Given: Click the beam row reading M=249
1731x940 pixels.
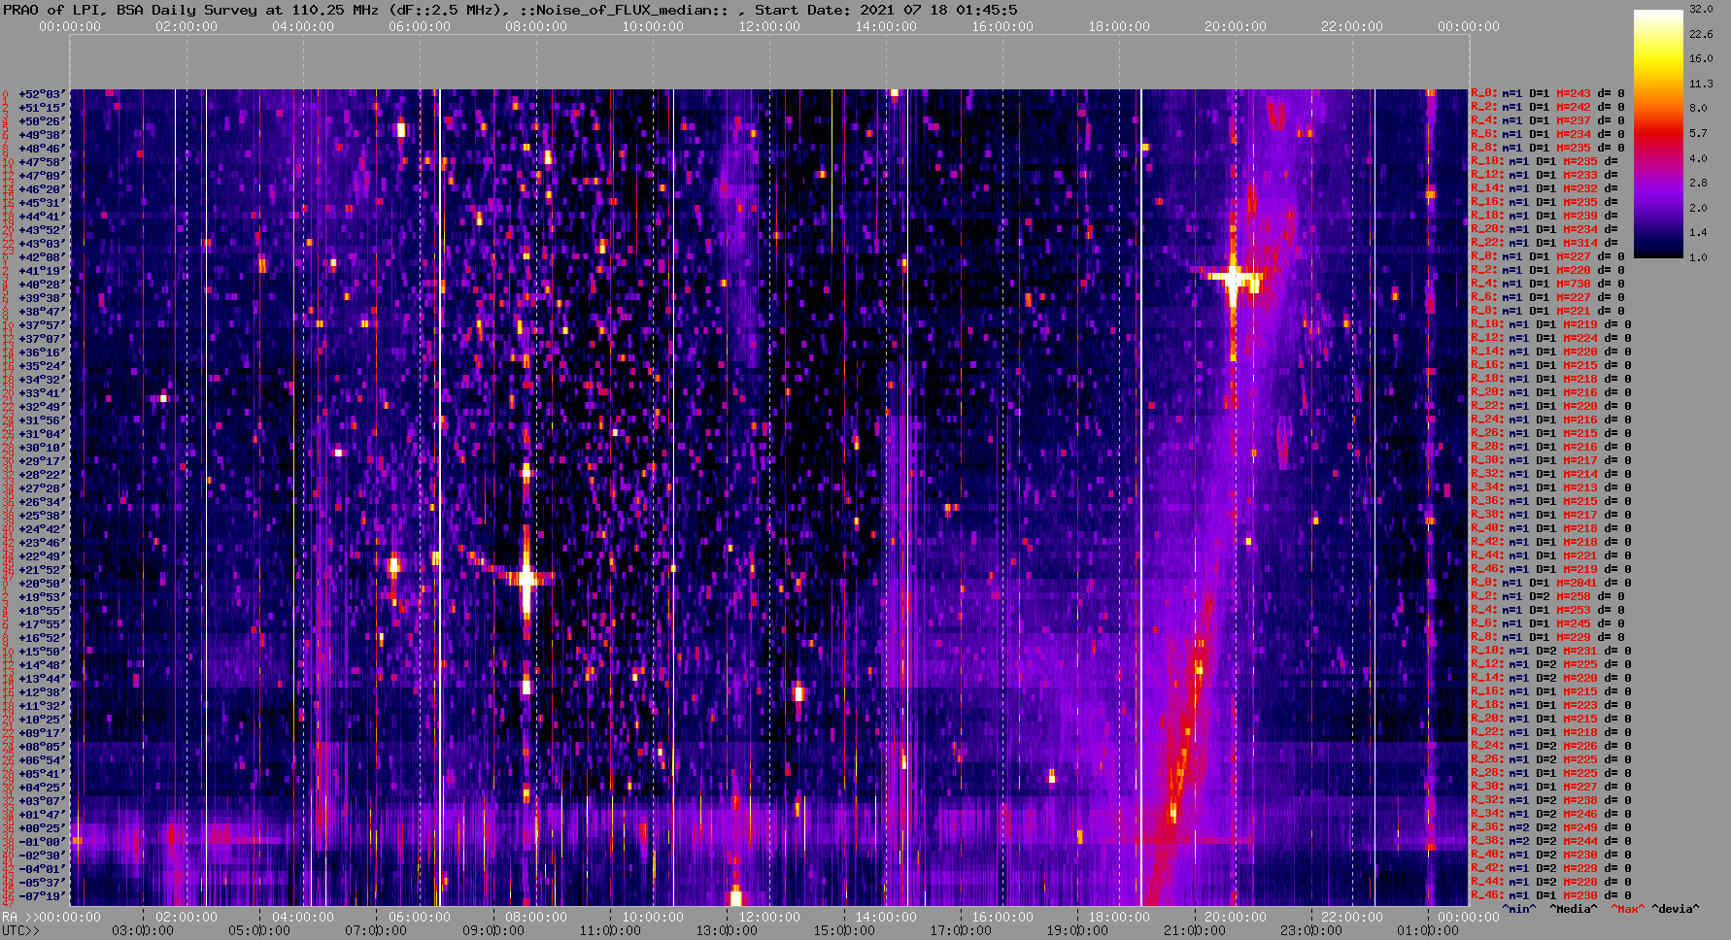Looking at the screenshot, I should pos(1550,828).
